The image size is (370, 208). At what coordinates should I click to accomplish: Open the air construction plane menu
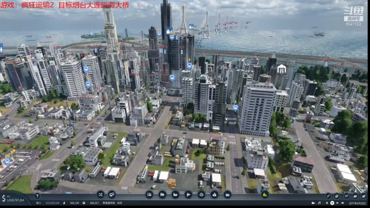pyautogui.click(x=188, y=195)
